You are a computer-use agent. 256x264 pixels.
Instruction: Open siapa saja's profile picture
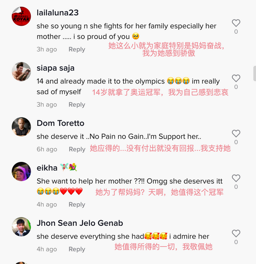[21, 71]
